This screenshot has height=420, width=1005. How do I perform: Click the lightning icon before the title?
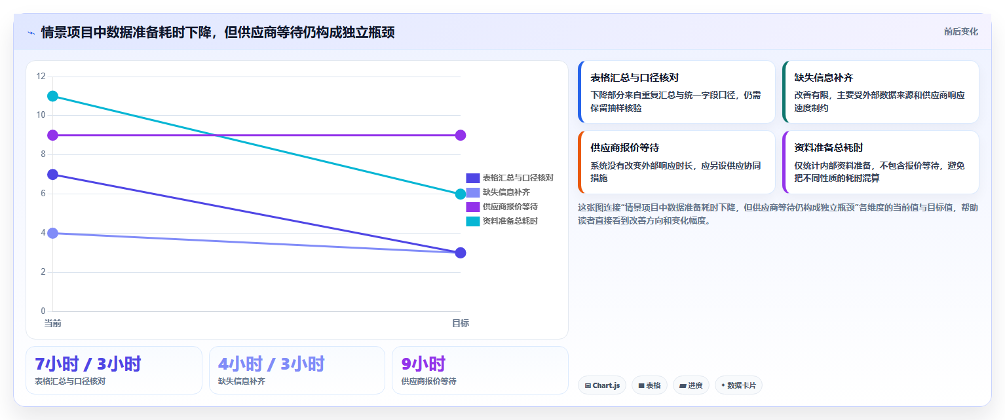click(x=31, y=33)
